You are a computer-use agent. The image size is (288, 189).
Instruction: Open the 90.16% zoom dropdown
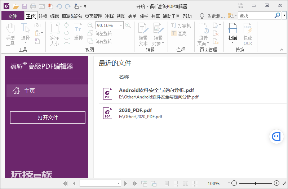coord(121,25)
